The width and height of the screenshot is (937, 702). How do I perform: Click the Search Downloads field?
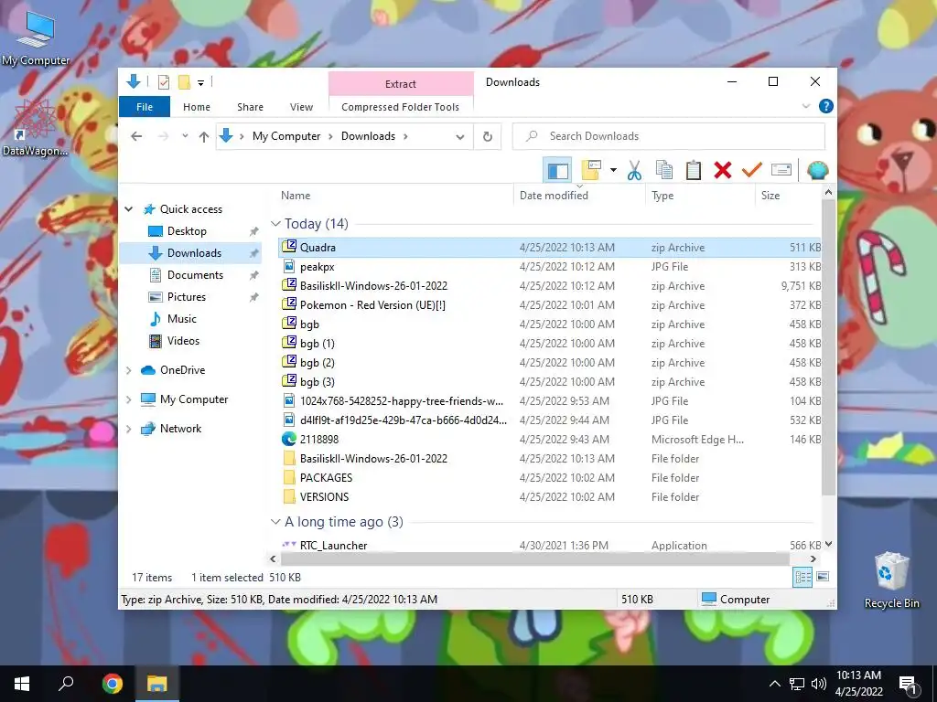tap(669, 136)
